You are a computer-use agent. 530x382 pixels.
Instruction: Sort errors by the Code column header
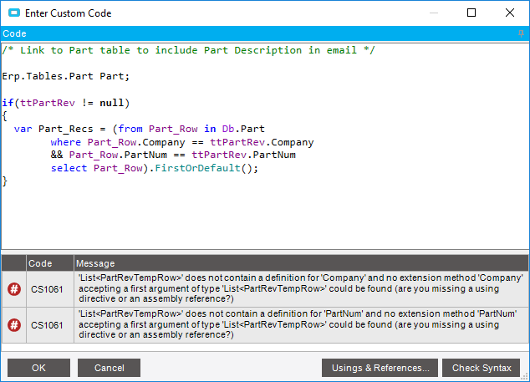(49, 263)
